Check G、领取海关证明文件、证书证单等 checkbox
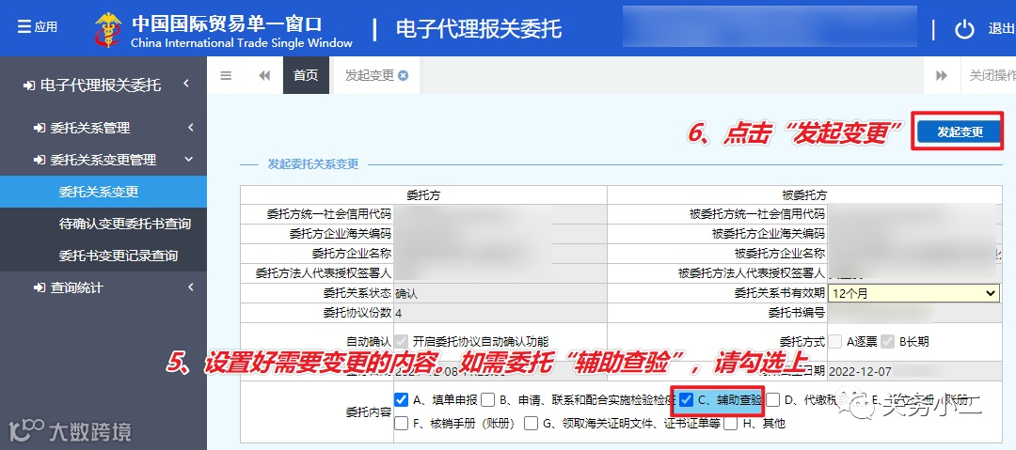 coord(532,424)
